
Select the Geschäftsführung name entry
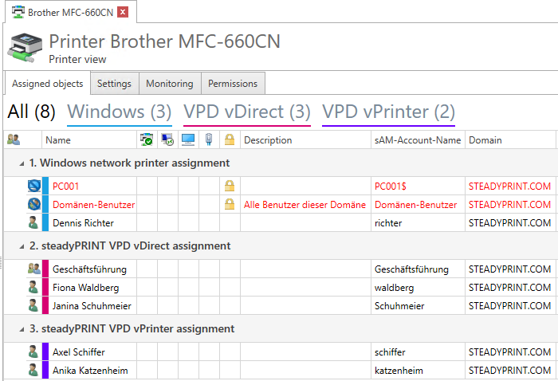pyautogui.click(x=89, y=269)
